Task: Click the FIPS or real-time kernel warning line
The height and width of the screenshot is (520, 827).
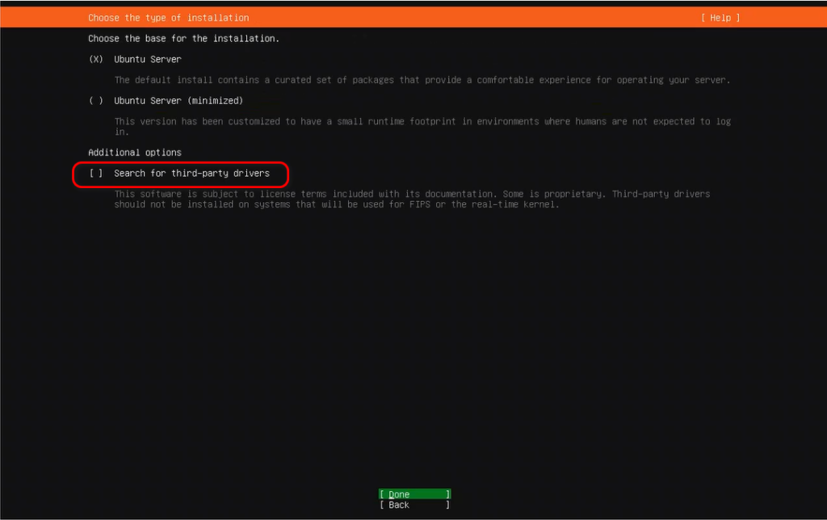Action: [x=337, y=205]
